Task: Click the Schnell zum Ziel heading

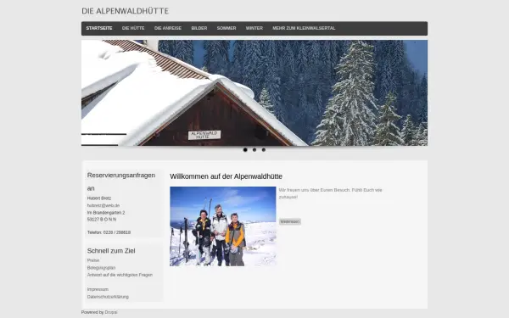Action: point(111,251)
